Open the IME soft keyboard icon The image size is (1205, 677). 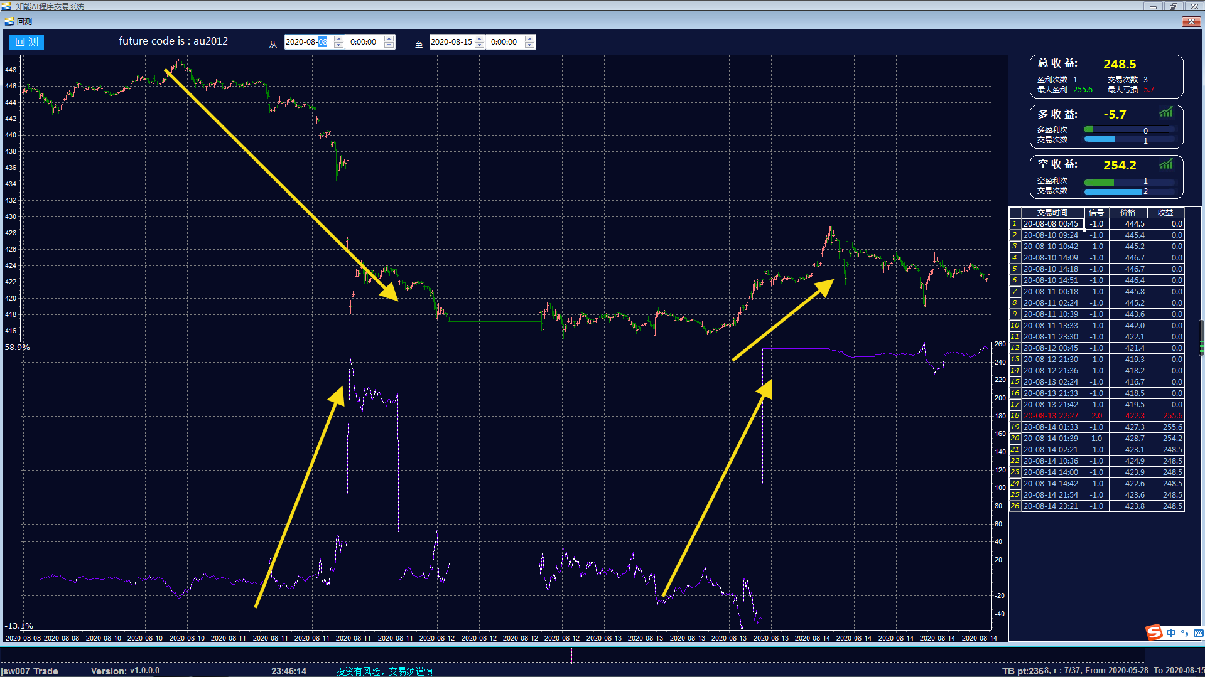(x=1198, y=633)
